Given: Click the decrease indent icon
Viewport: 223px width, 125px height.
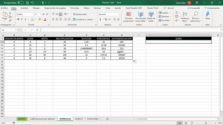Looking at the screenshot, I should click(66, 19).
